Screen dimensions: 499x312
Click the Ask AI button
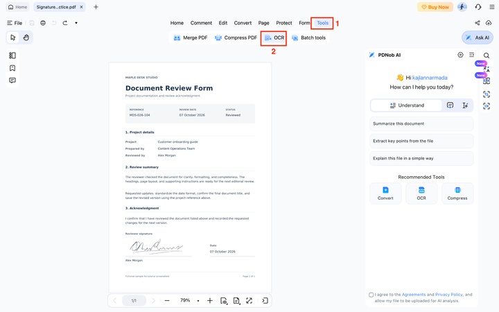coord(478,37)
